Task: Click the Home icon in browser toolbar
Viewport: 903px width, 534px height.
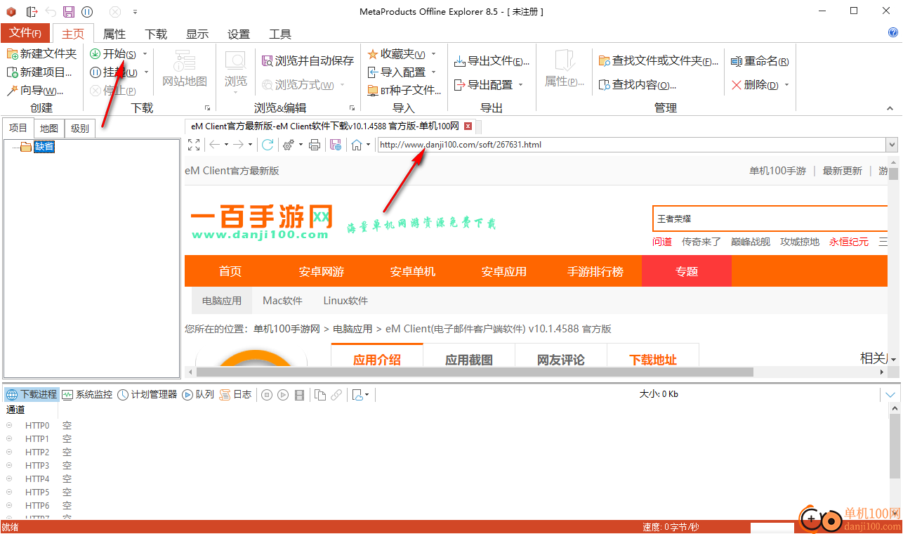Action: click(357, 145)
